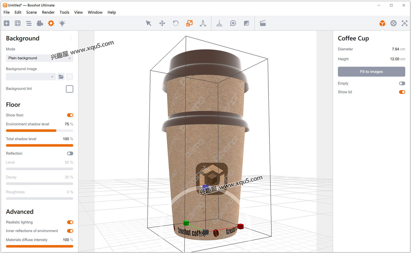Click the green axis handle cube
411x253 pixels.
click(x=186, y=223)
